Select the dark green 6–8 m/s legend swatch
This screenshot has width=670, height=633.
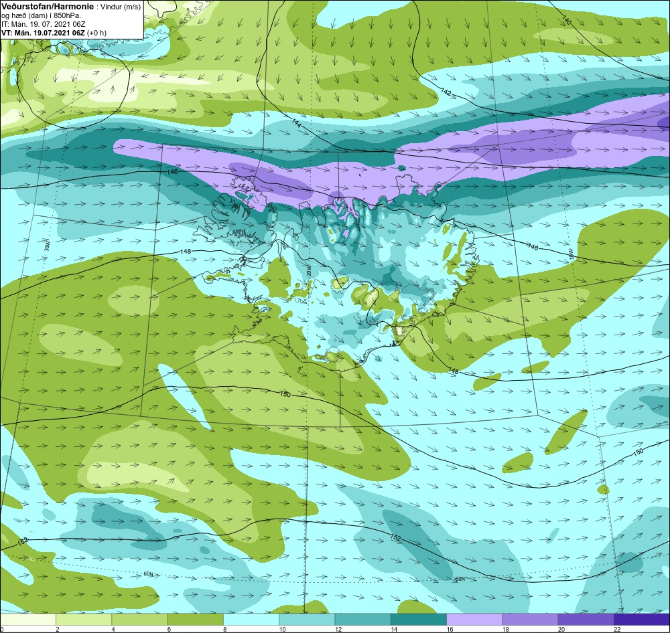point(195,619)
